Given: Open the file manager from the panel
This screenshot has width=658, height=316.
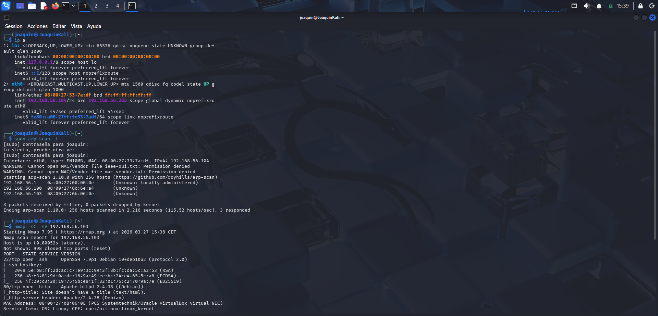Looking at the screenshot, I should 32,6.
